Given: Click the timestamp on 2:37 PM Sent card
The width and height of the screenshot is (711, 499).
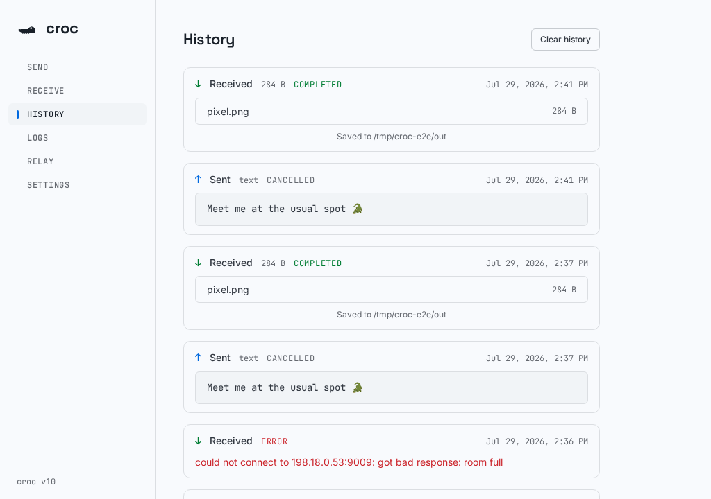Looking at the screenshot, I should pos(537,358).
